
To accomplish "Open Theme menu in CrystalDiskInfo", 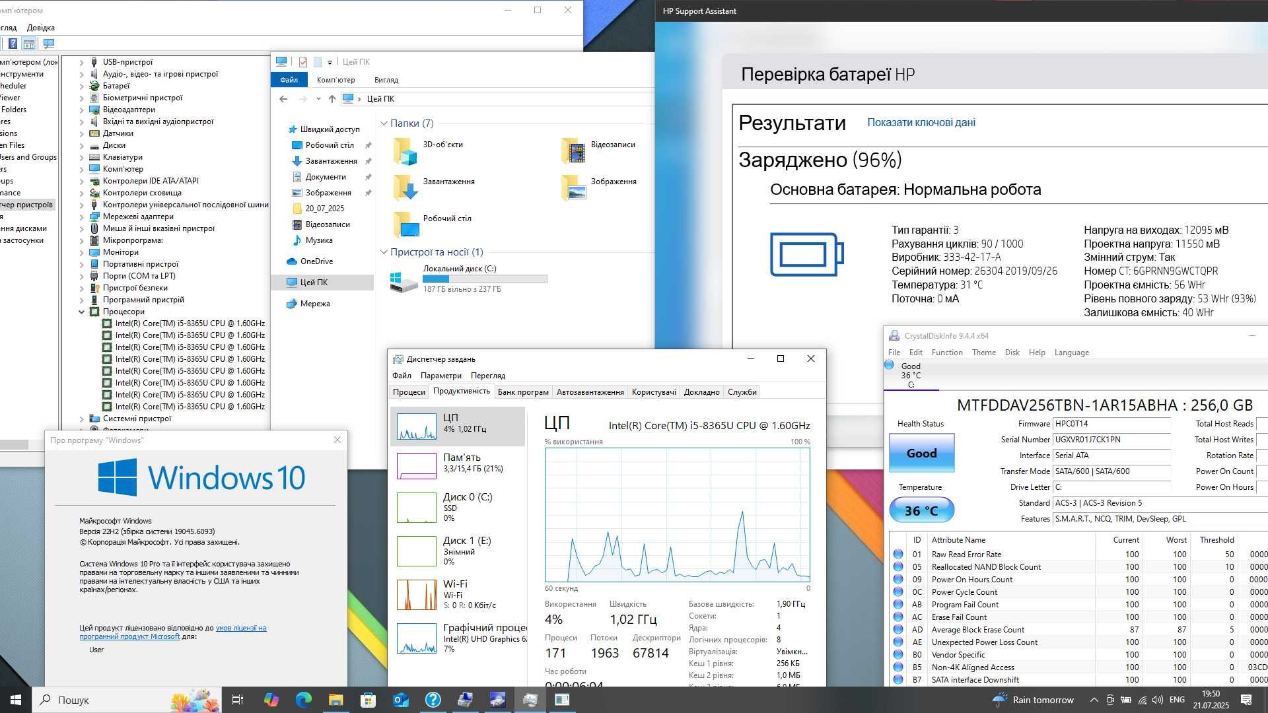I will pos(983,353).
